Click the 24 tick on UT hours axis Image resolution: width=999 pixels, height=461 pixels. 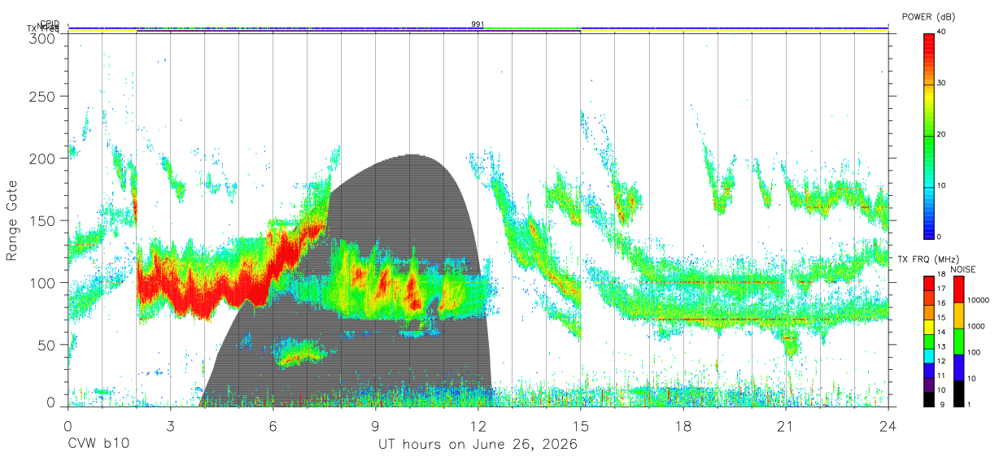[888, 425]
